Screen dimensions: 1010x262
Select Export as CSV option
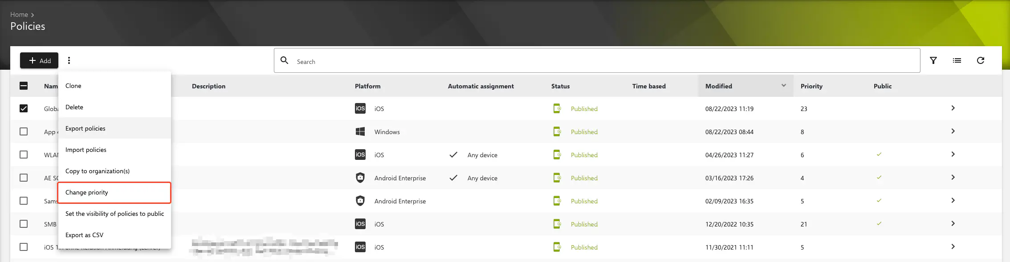click(x=114, y=235)
